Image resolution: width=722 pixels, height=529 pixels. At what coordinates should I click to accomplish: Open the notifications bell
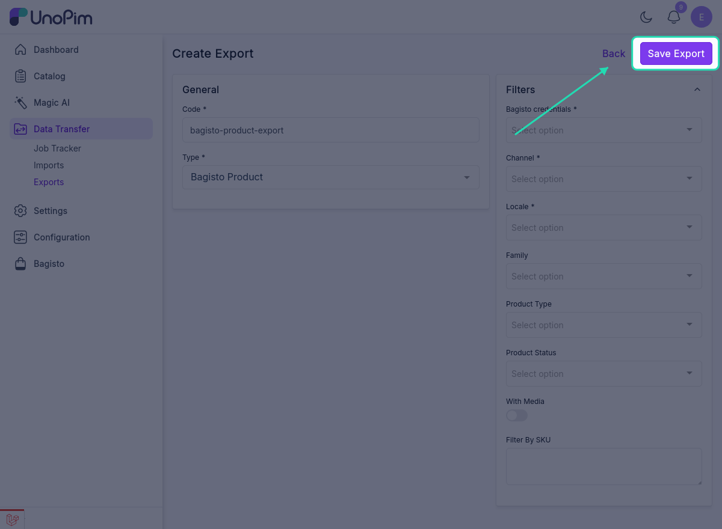(674, 17)
